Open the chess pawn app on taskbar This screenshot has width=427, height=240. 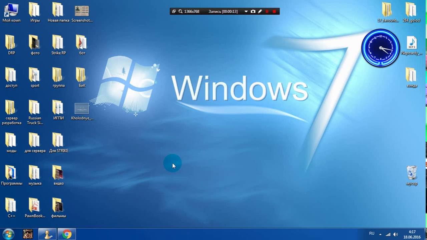click(x=47, y=234)
